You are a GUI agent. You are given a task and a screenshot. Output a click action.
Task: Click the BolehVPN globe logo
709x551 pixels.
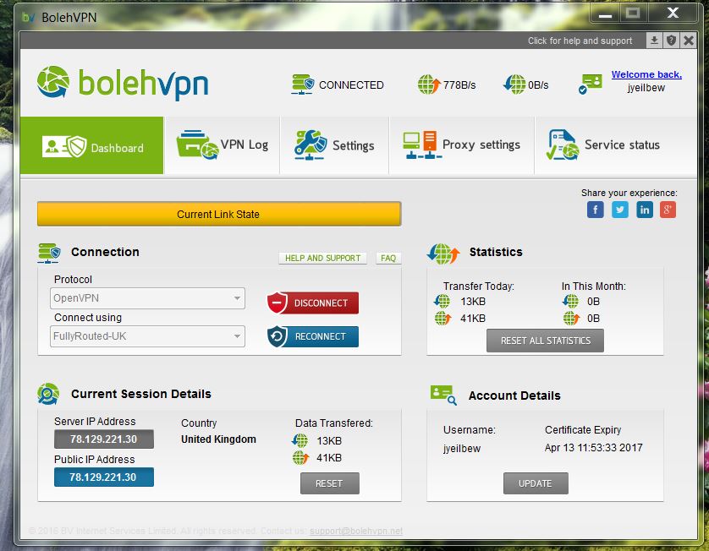click(x=53, y=82)
